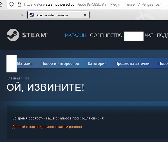Viewport: 168px width, 142px height.
Task: Open ЧАТ in Steam top navigation
Action: click(x=149, y=35)
